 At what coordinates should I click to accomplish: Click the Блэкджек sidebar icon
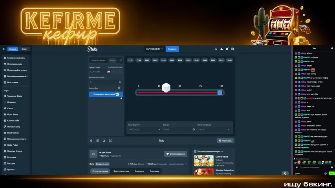tap(5, 157)
